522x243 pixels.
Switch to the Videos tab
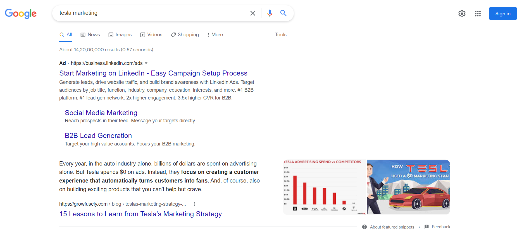151,35
